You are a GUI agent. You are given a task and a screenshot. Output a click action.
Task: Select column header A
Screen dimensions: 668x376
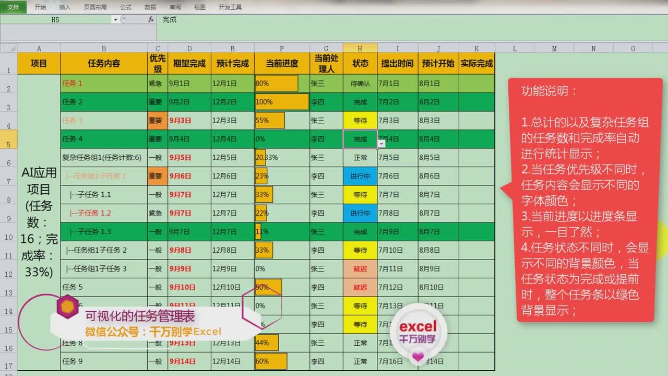39,48
